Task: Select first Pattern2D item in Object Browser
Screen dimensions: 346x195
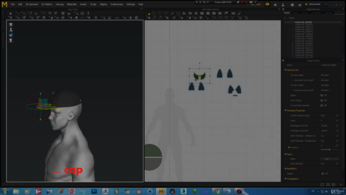Action: (x=303, y=22)
